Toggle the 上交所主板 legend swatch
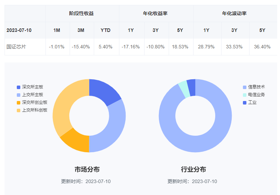 pyautogui.click(x=19, y=95)
